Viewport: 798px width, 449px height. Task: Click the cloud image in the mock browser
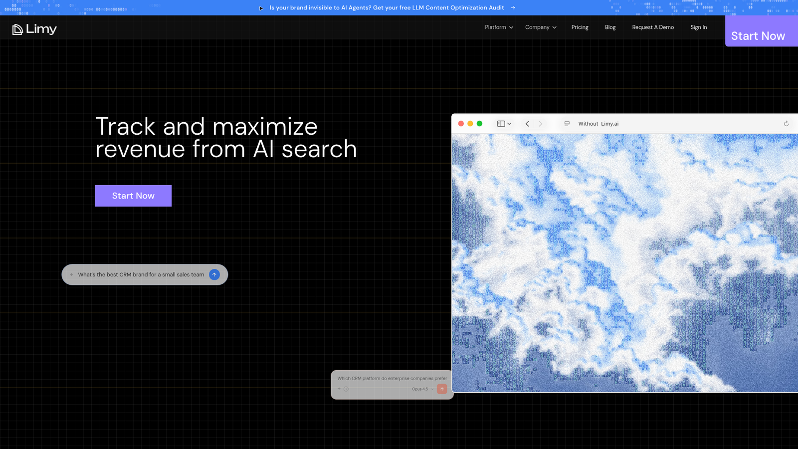[625, 262]
